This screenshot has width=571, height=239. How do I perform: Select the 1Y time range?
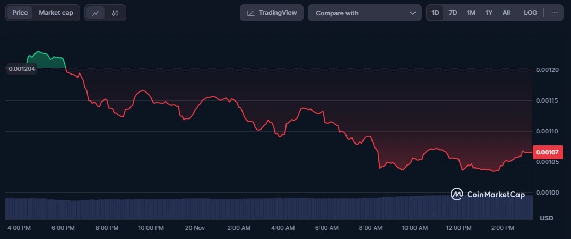(489, 13)
